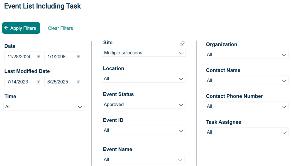291x166 pixels.
Task: Expand the Time dropdown
Action: [44, 106]
